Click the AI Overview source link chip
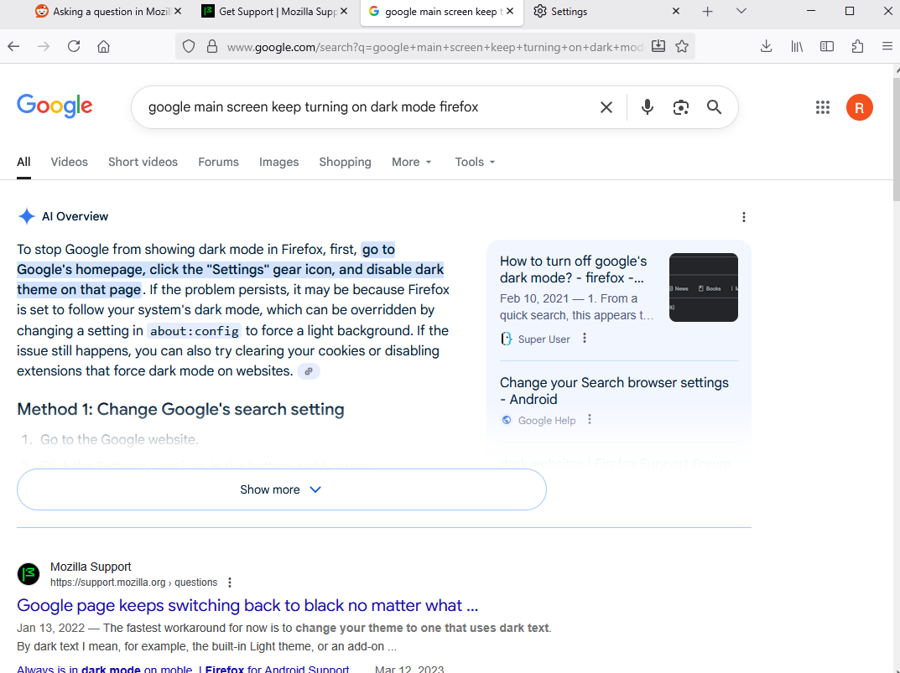The width and height of the screenshot is (900, 673). [308, 371]
